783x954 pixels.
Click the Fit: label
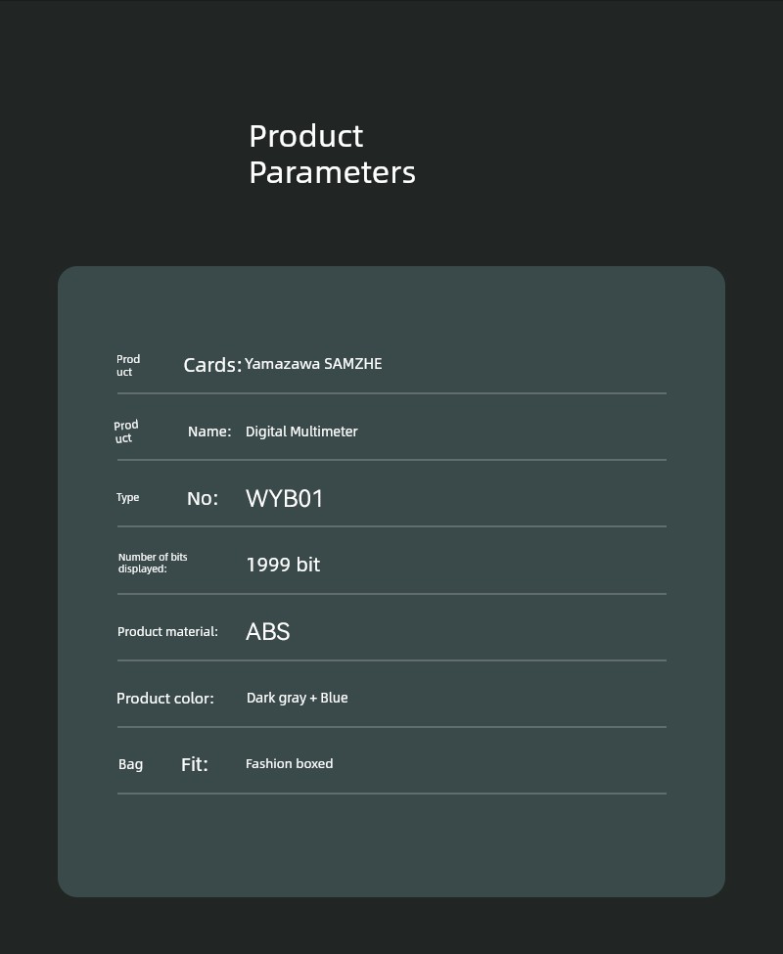click(195, 764)
